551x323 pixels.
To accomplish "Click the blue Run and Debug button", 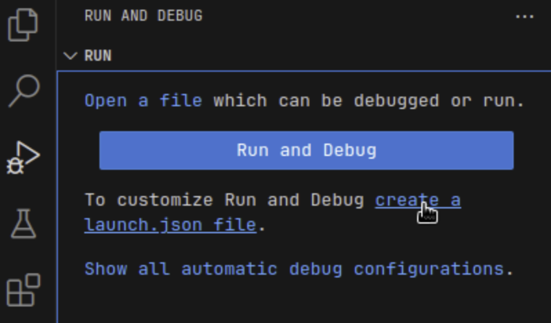I will click(306, 150).
